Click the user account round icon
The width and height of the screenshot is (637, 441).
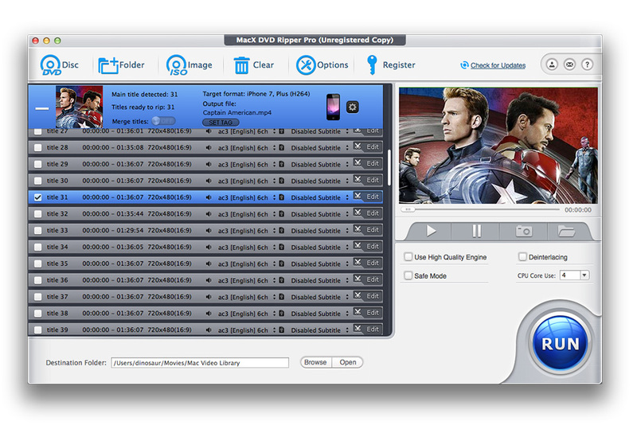(x=552, y=64)
